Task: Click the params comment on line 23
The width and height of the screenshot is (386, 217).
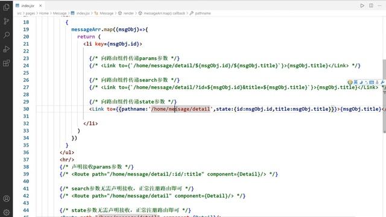Action: click(134, 58)
